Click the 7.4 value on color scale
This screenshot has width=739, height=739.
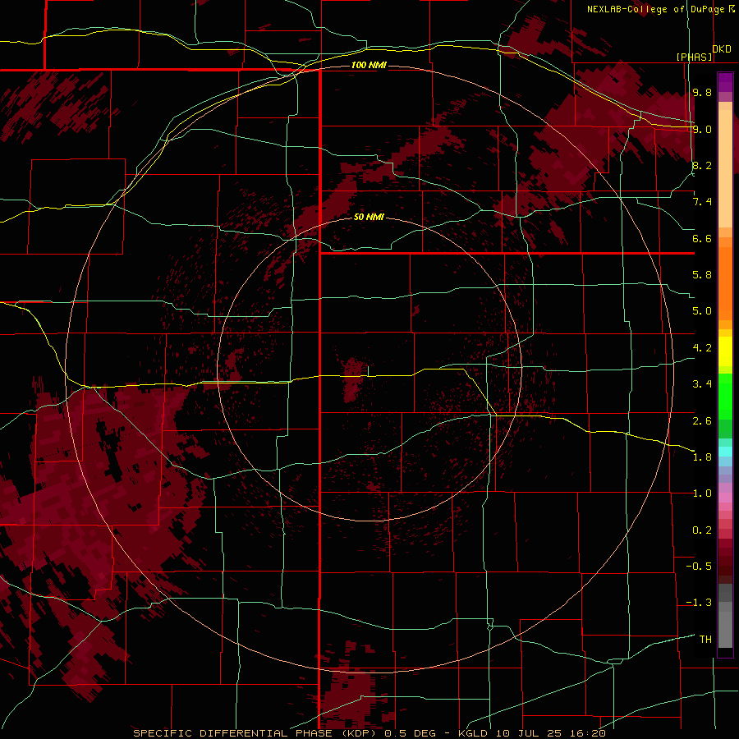[x=702, y=202]
